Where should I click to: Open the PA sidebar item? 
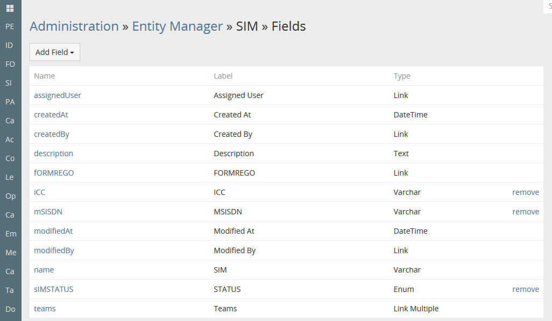coord(10,102)
